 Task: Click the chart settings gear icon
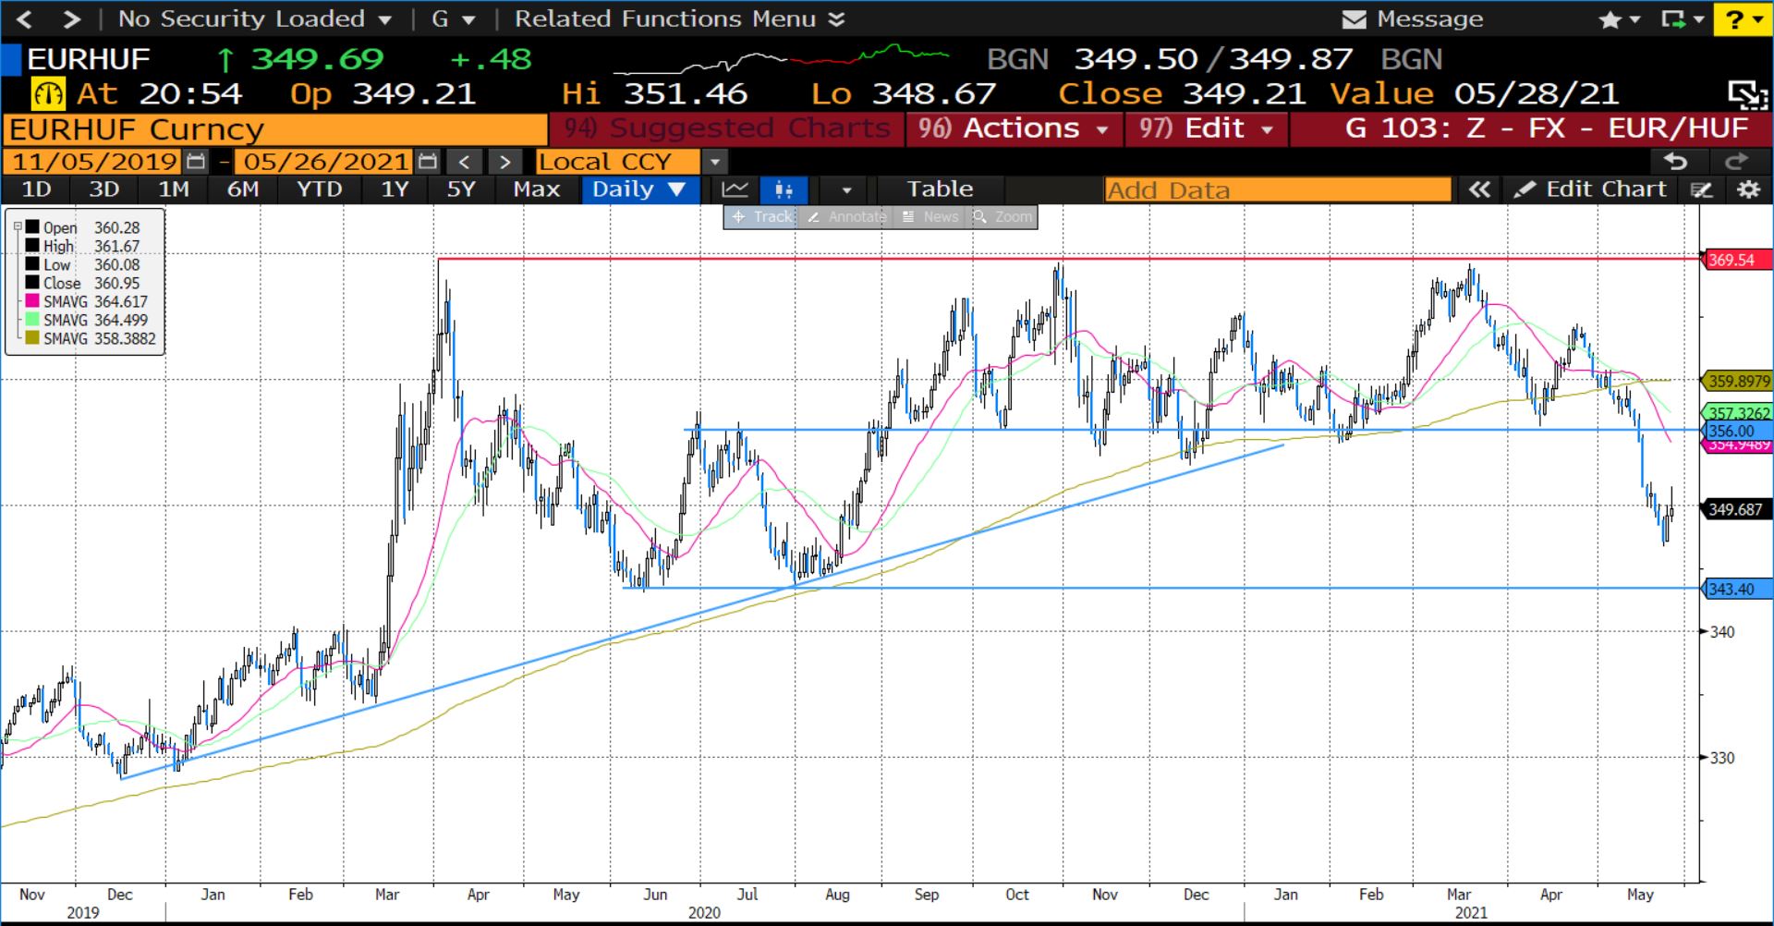tap(1748, 189)
